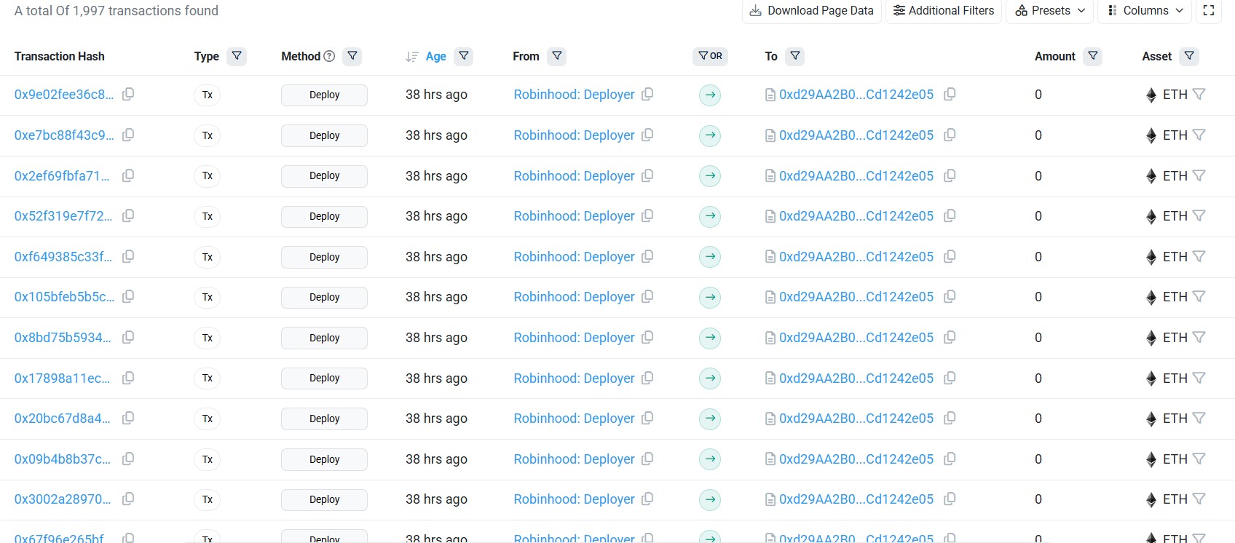
Task: Copy Robinhood: Deployer address in first row
Action: pos(647,94)
